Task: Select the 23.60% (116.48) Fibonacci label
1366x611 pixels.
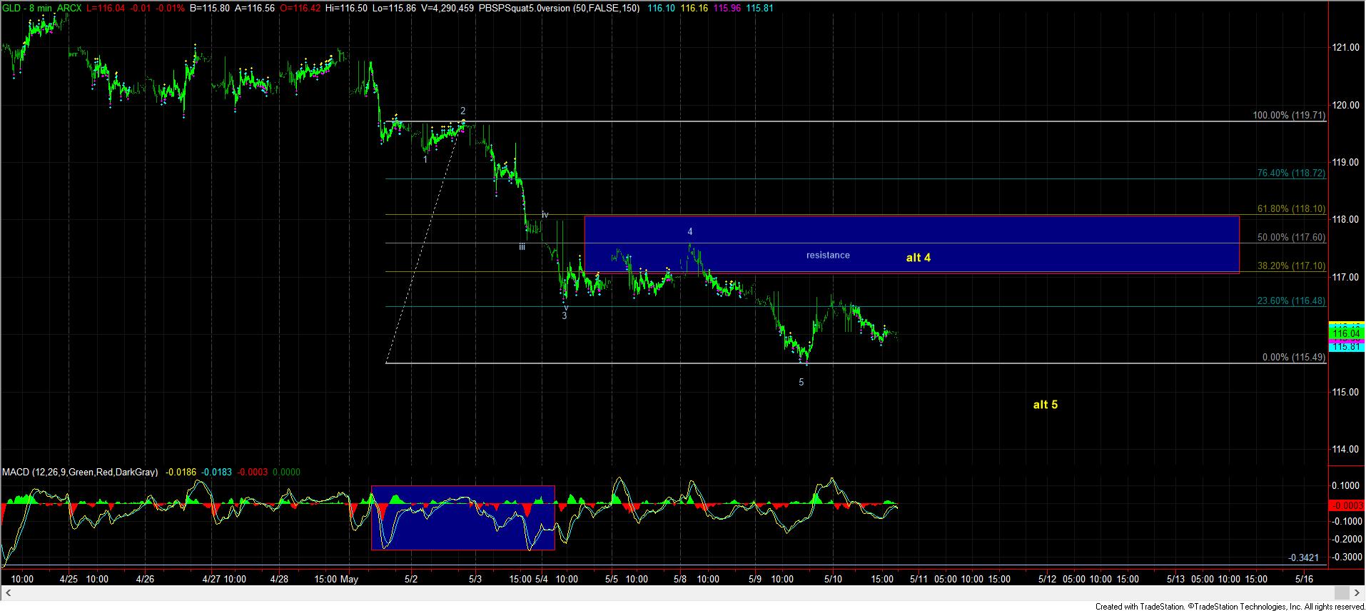Action: [x=1291, y=301]
